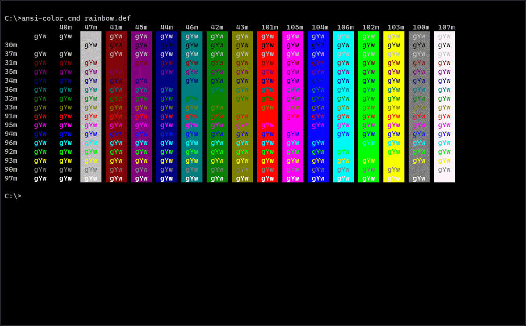Click the cyan gYw in row 96m under 45m

click(x=141, y=143)
